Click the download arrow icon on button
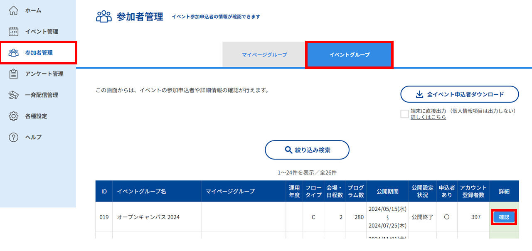Image resolution: width=532 pixels, height=251 pixels. 419,94
